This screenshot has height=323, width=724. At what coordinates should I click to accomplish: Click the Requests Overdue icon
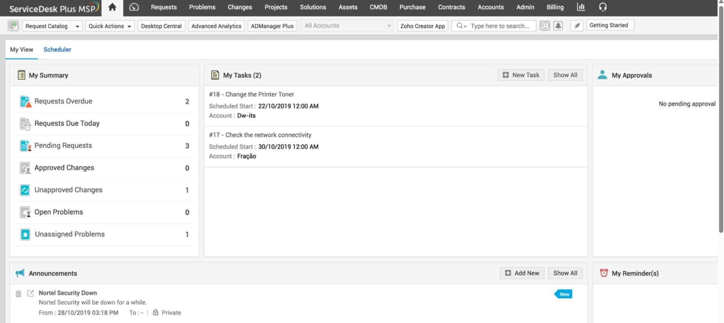[x=25, y=102]
